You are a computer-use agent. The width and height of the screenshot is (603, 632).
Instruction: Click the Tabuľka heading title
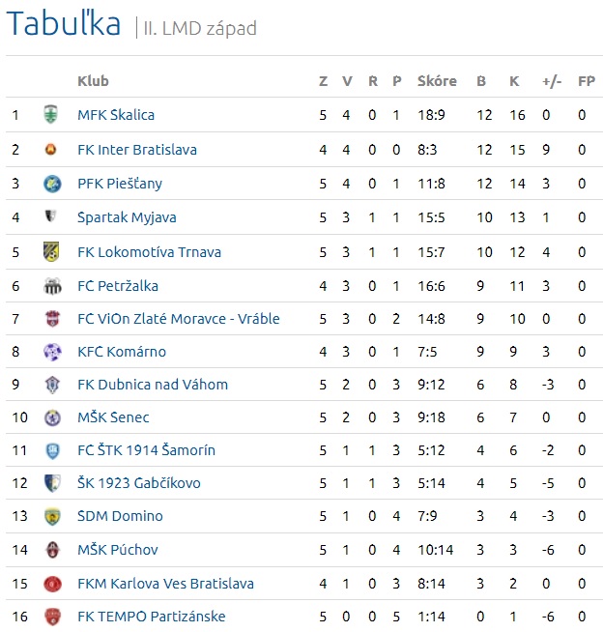(64, 24)
